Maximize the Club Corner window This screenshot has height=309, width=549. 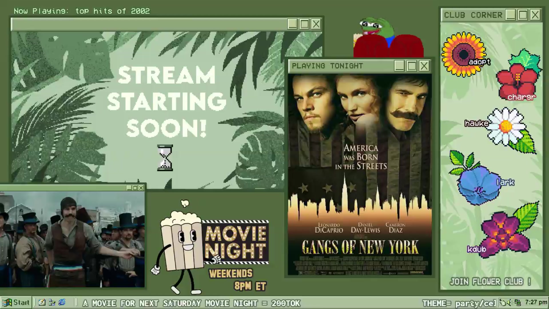point(523,15)
